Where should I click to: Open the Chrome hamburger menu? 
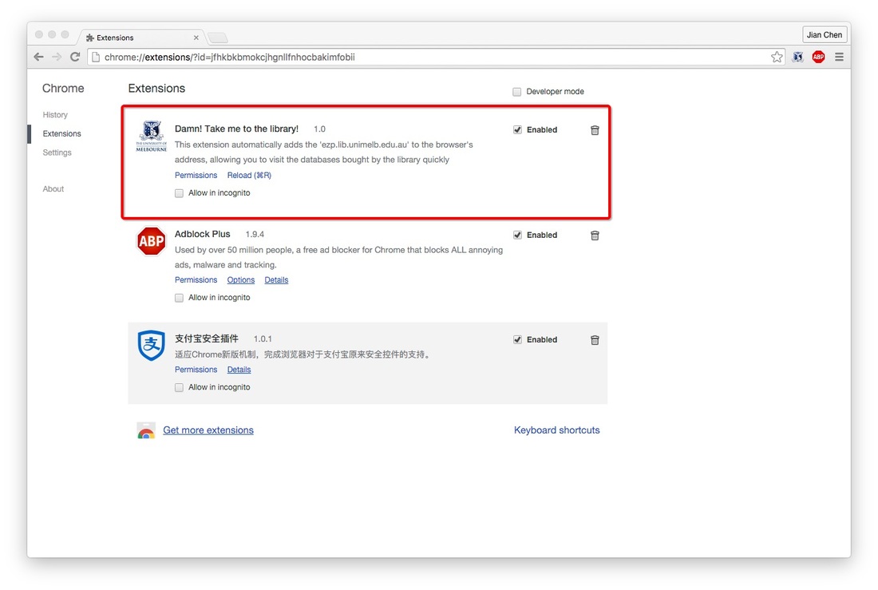[839, 57]
